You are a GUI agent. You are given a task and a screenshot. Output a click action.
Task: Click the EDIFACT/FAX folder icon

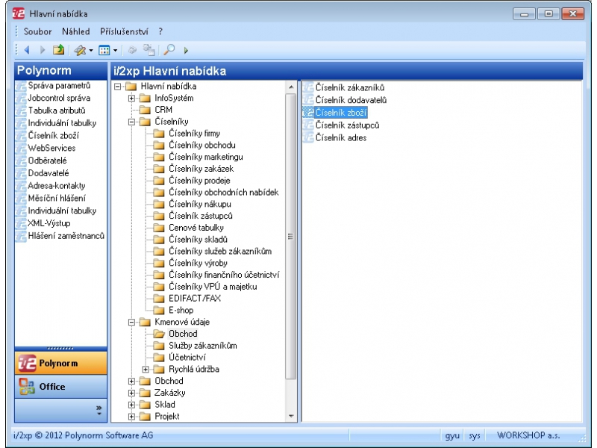tap(159, 299)
